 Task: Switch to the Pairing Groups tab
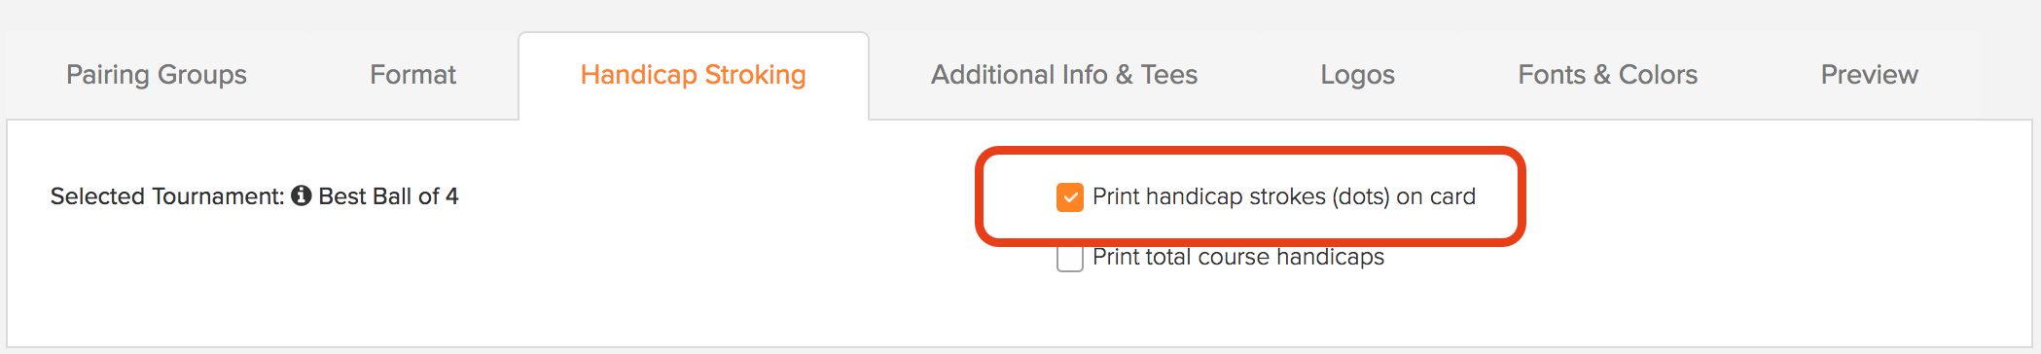click(x=157, y=75)
